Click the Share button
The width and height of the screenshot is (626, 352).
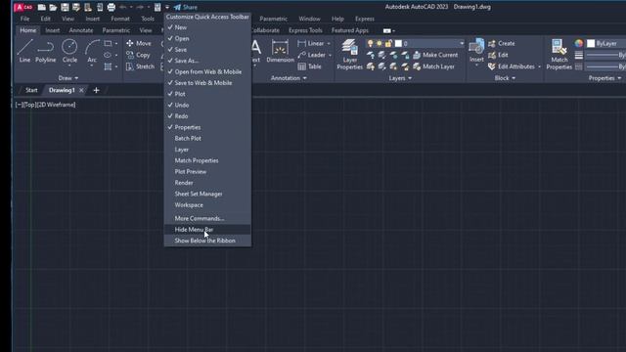coord(186,7)
